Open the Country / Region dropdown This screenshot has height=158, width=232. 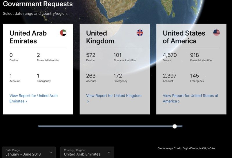[87, 153]
